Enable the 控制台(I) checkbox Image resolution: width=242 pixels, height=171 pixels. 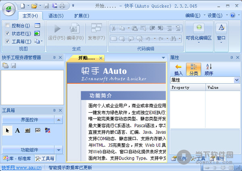(7, 25)
